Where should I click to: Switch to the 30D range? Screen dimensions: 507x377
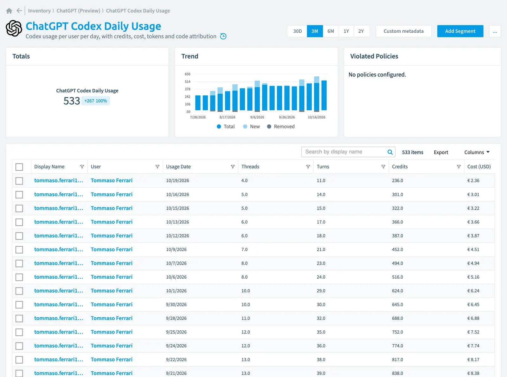(x=297, y=31)
